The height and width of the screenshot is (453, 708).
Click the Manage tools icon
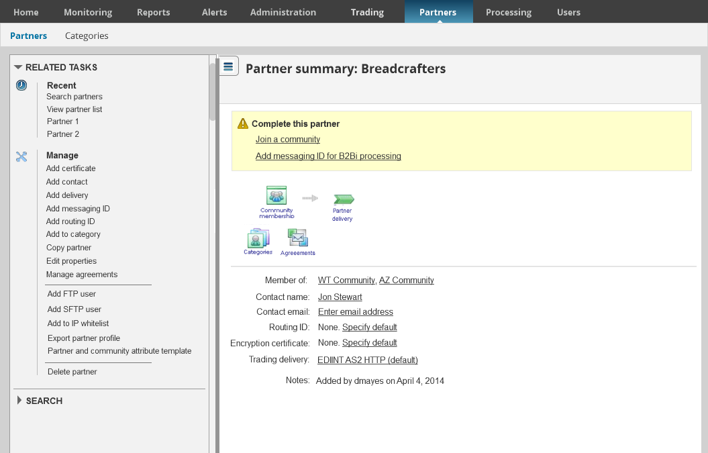21,156
